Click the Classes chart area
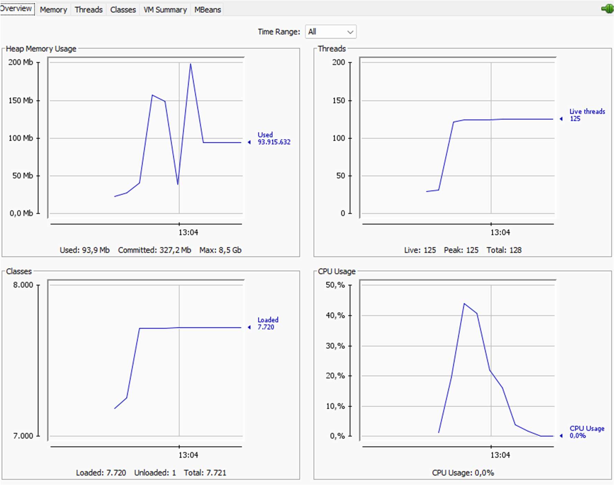The height and width of the screenshot is (485, 614). (x=146, y=360)
